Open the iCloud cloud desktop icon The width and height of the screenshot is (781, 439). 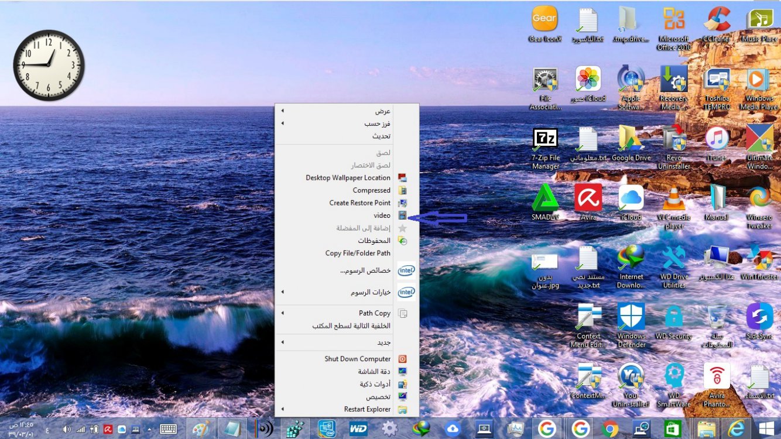coord(631,203)
